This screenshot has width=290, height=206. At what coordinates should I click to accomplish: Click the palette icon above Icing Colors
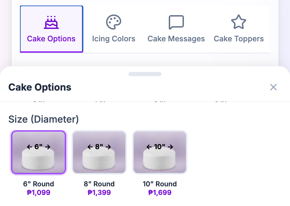114,22
